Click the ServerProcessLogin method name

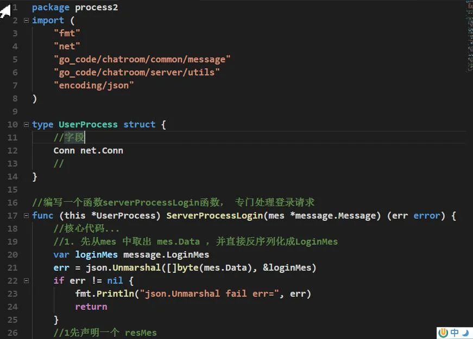pos(215,215)
